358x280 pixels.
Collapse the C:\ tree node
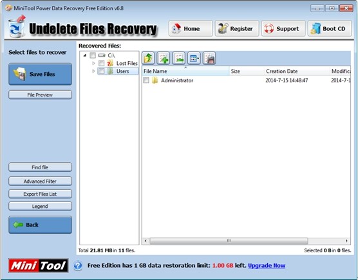85,55
